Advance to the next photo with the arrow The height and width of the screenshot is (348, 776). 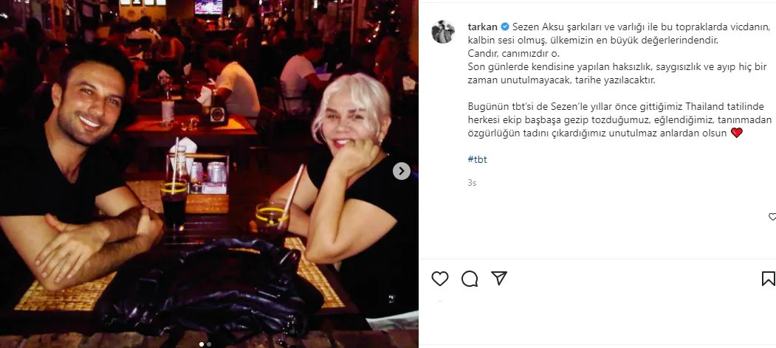coord(402,171)
